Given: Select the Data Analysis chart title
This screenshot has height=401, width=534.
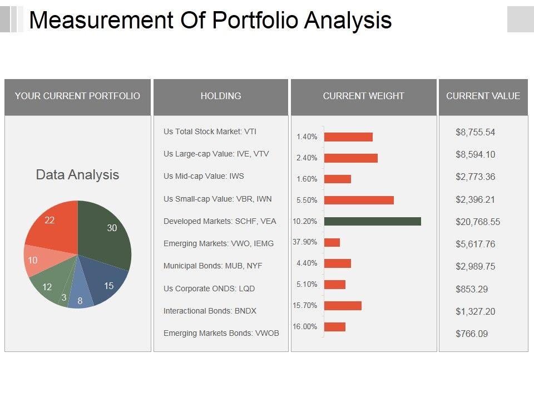Looking at the screenshot, I should [77, 175].
